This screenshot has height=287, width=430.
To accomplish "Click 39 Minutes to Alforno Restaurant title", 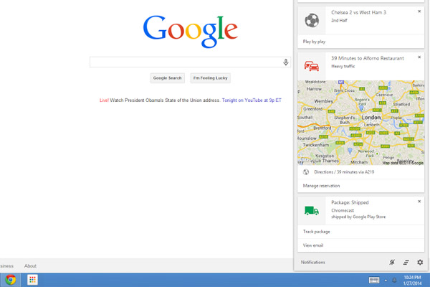I will click(368, 58).
